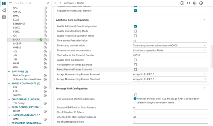Open Timestamp counter value dropdown

[170, 45]
